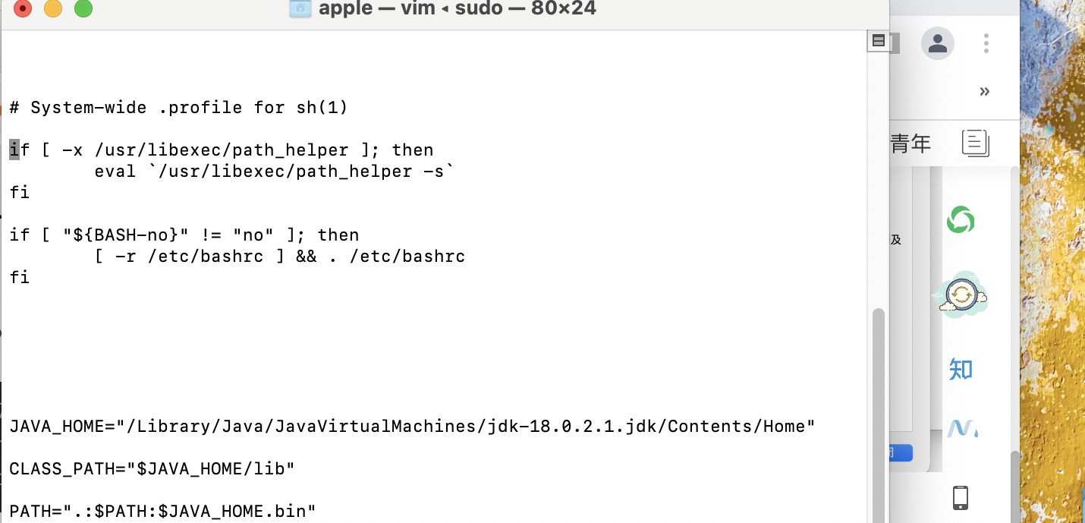Viewport: 1085px width, 523px height.
Task: Click the mobile phone icon
Action: 960,498
